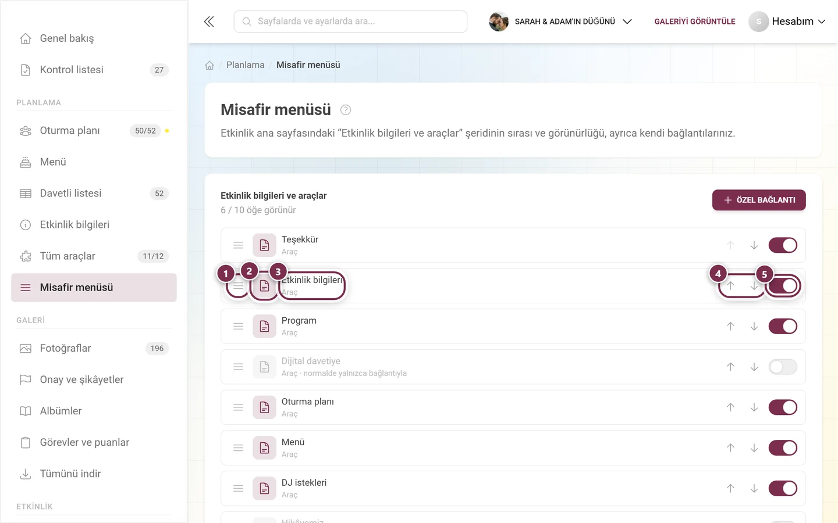Open help icon beside Misafir menüsü title

(x=346, y=110)
